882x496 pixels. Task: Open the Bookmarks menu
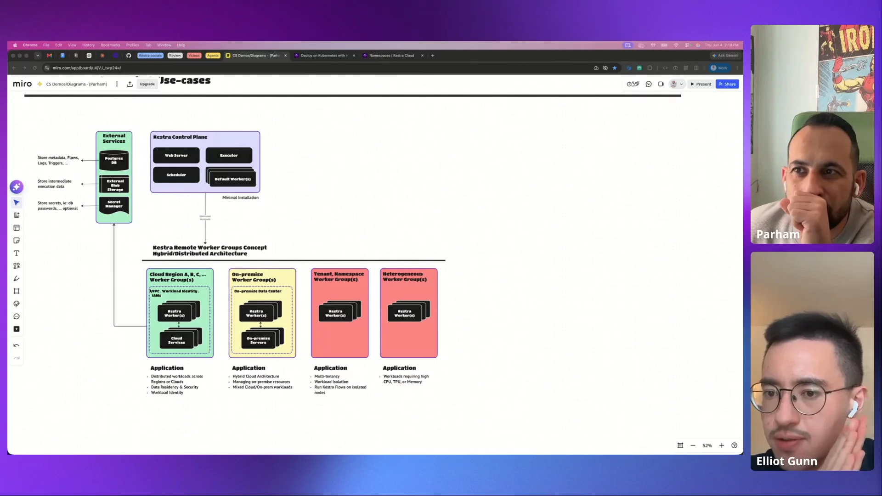tap(110, 45)
